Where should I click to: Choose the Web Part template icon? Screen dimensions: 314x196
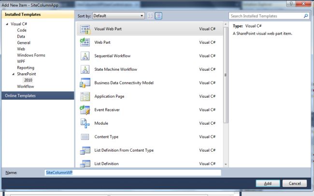tap(85, 42)
